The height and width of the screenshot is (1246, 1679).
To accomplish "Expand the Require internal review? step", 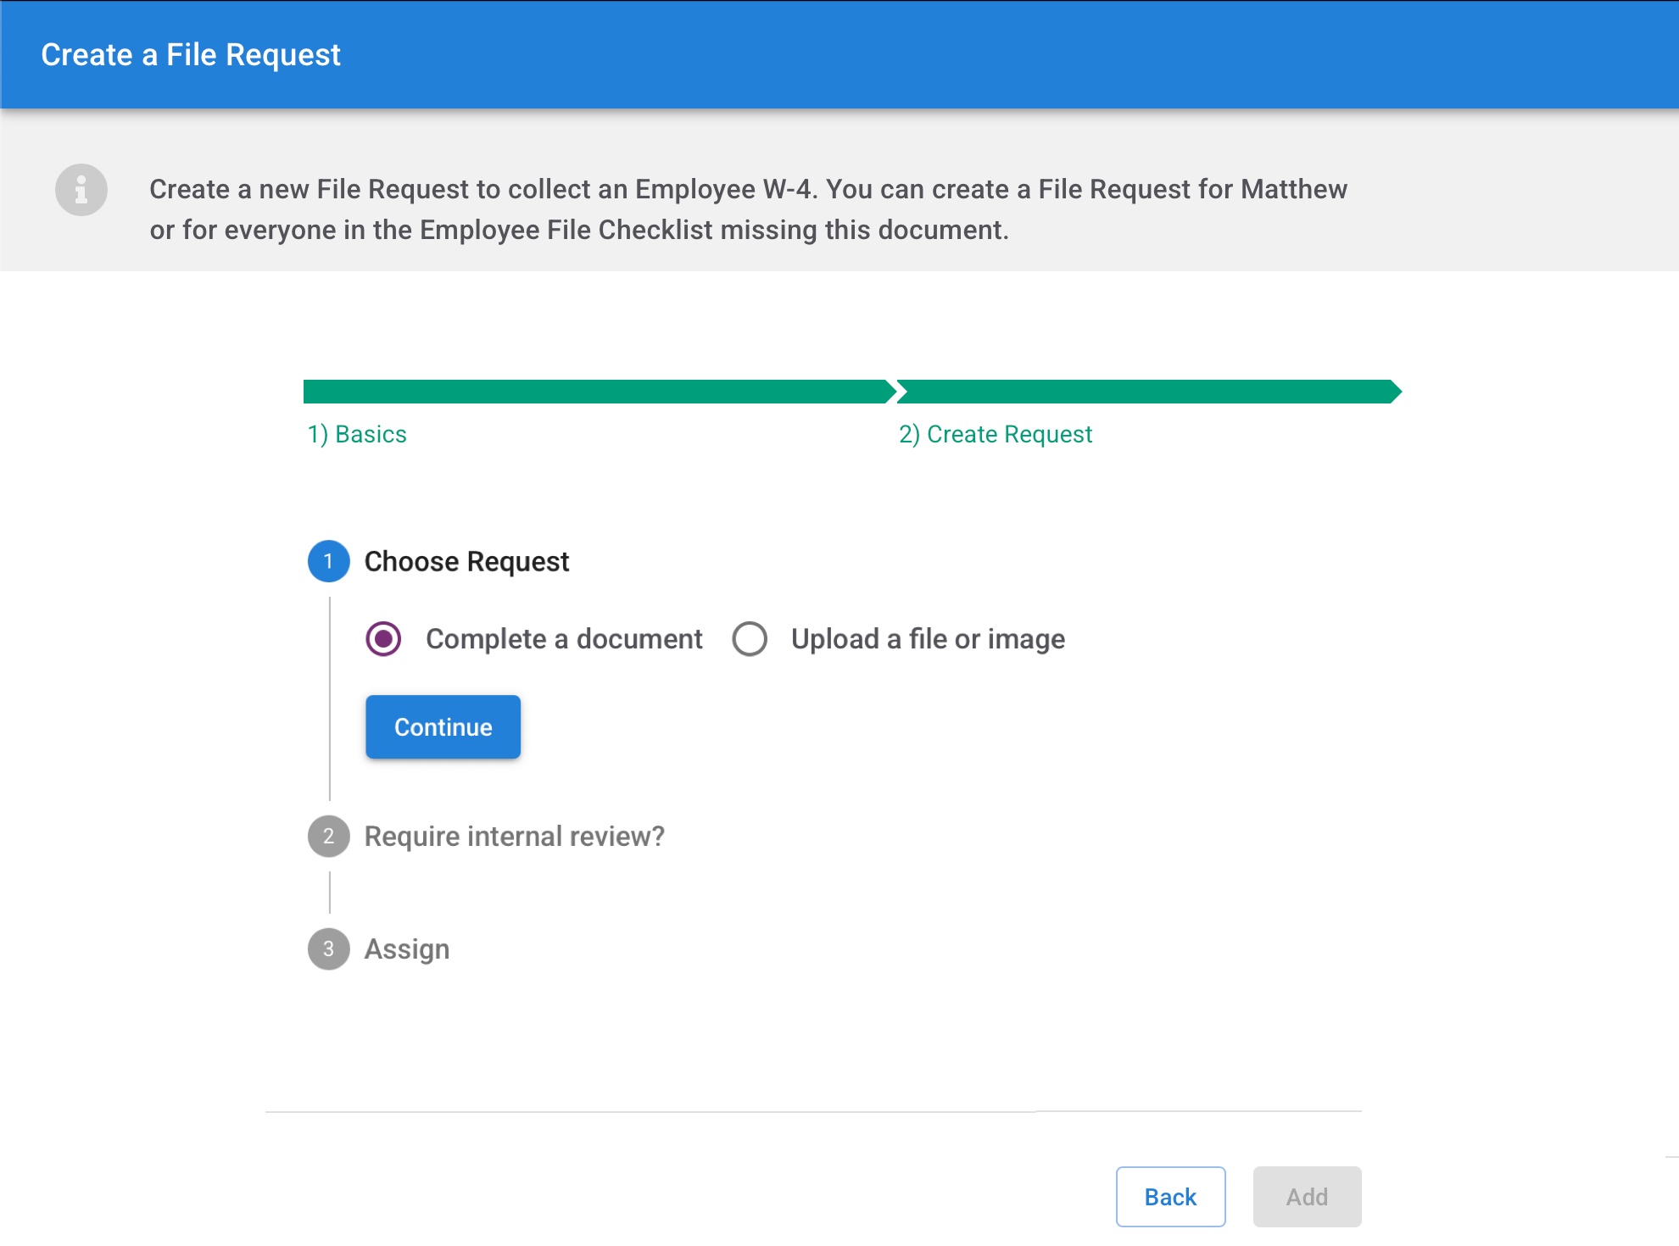I will (x=514, y=837).
